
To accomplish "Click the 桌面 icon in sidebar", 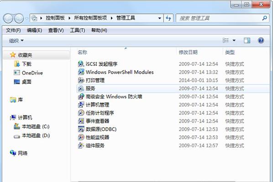I will tap(17, 81).
